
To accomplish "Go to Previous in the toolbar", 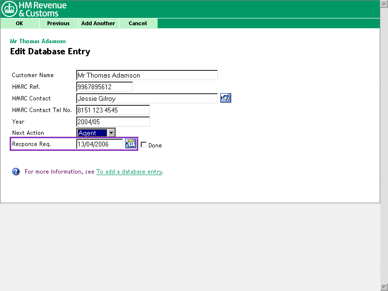I will tap(58, 23).
